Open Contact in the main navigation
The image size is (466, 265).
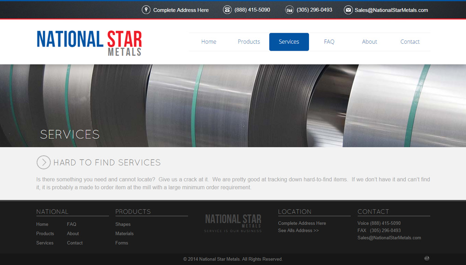[410, 42]
